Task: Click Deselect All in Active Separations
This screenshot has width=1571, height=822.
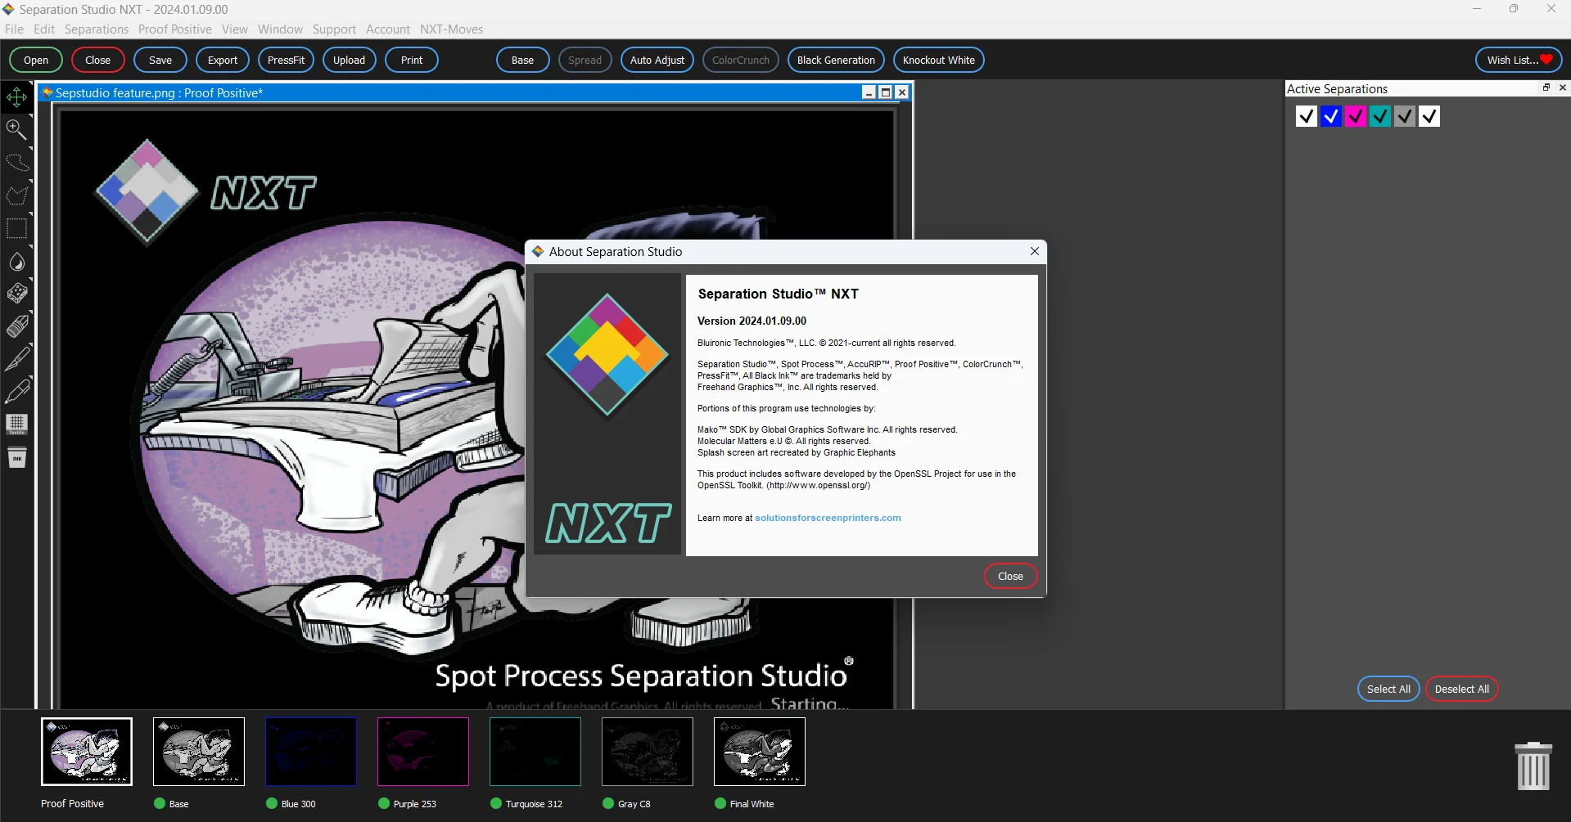Action: [1462, 689]
